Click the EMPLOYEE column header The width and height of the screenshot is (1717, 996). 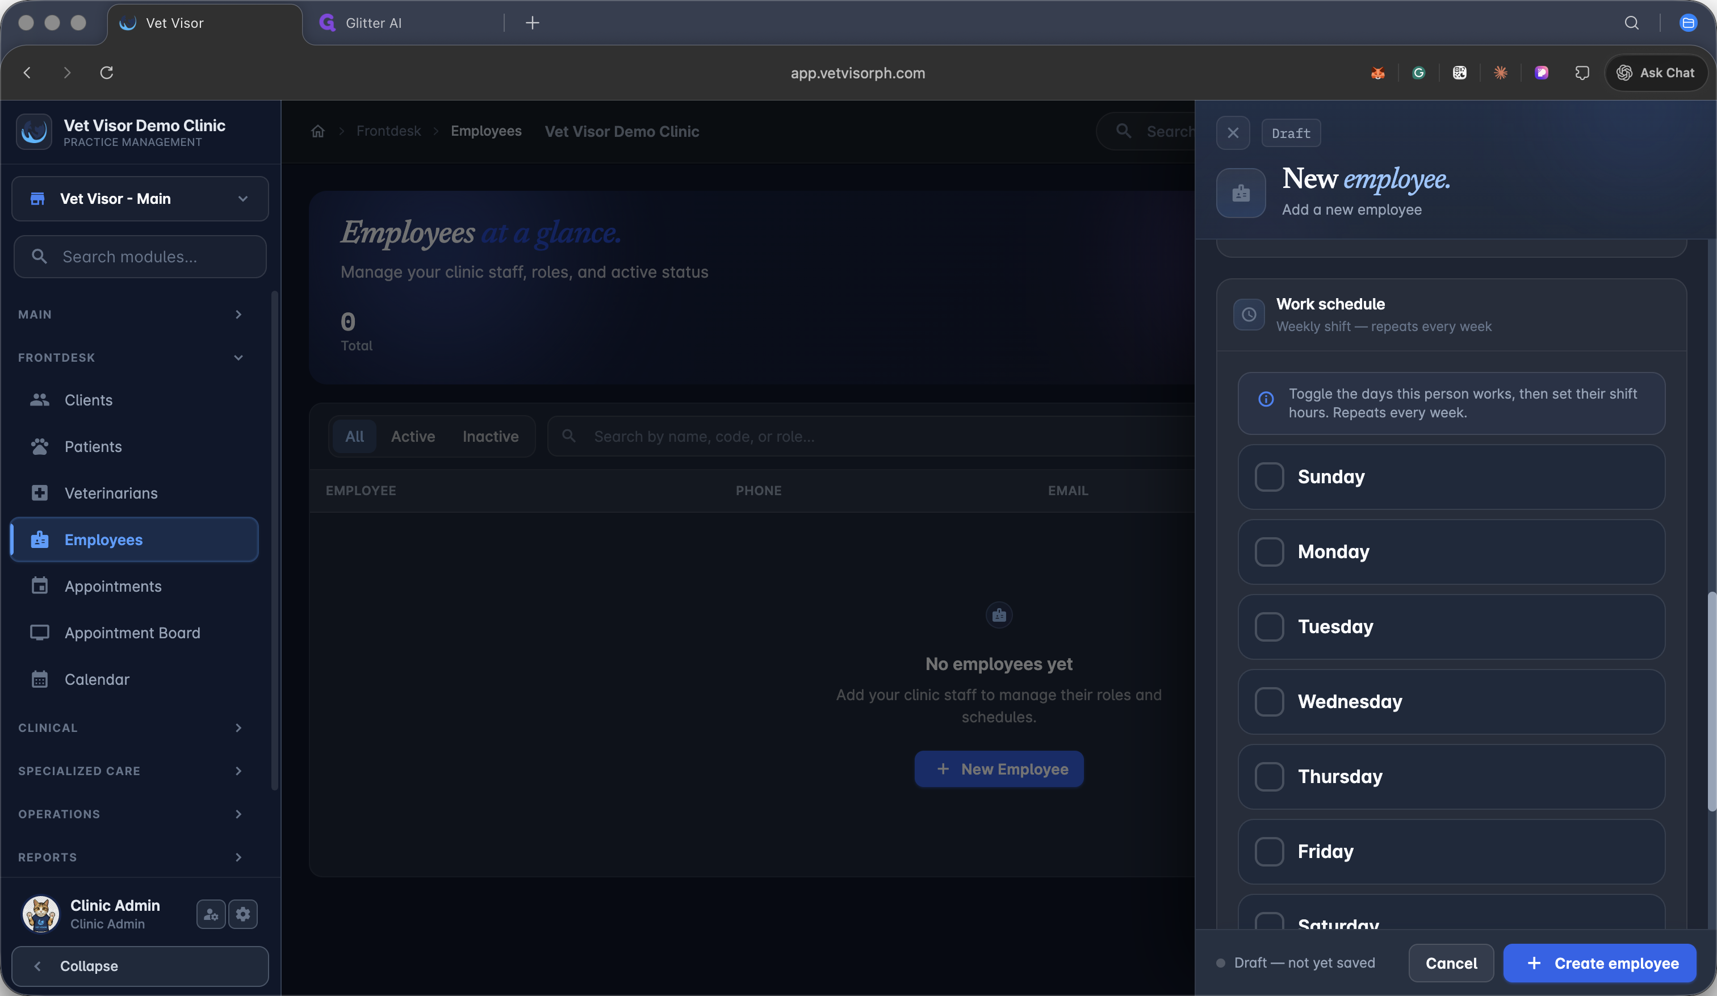coord(361,491)
